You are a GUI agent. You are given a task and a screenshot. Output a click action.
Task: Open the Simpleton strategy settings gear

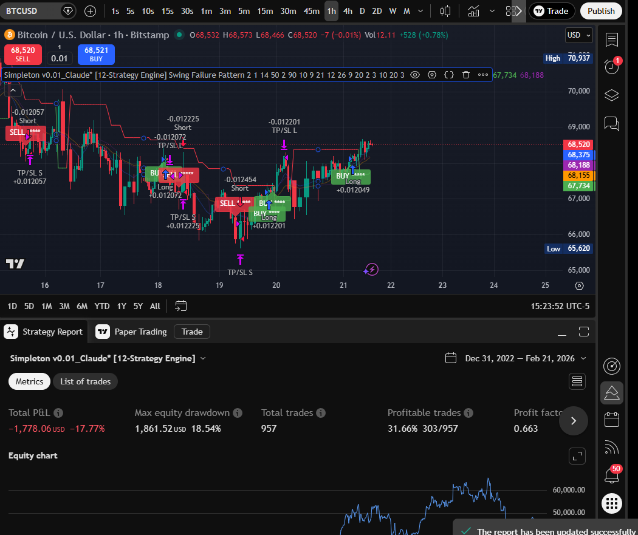[432, 75]
